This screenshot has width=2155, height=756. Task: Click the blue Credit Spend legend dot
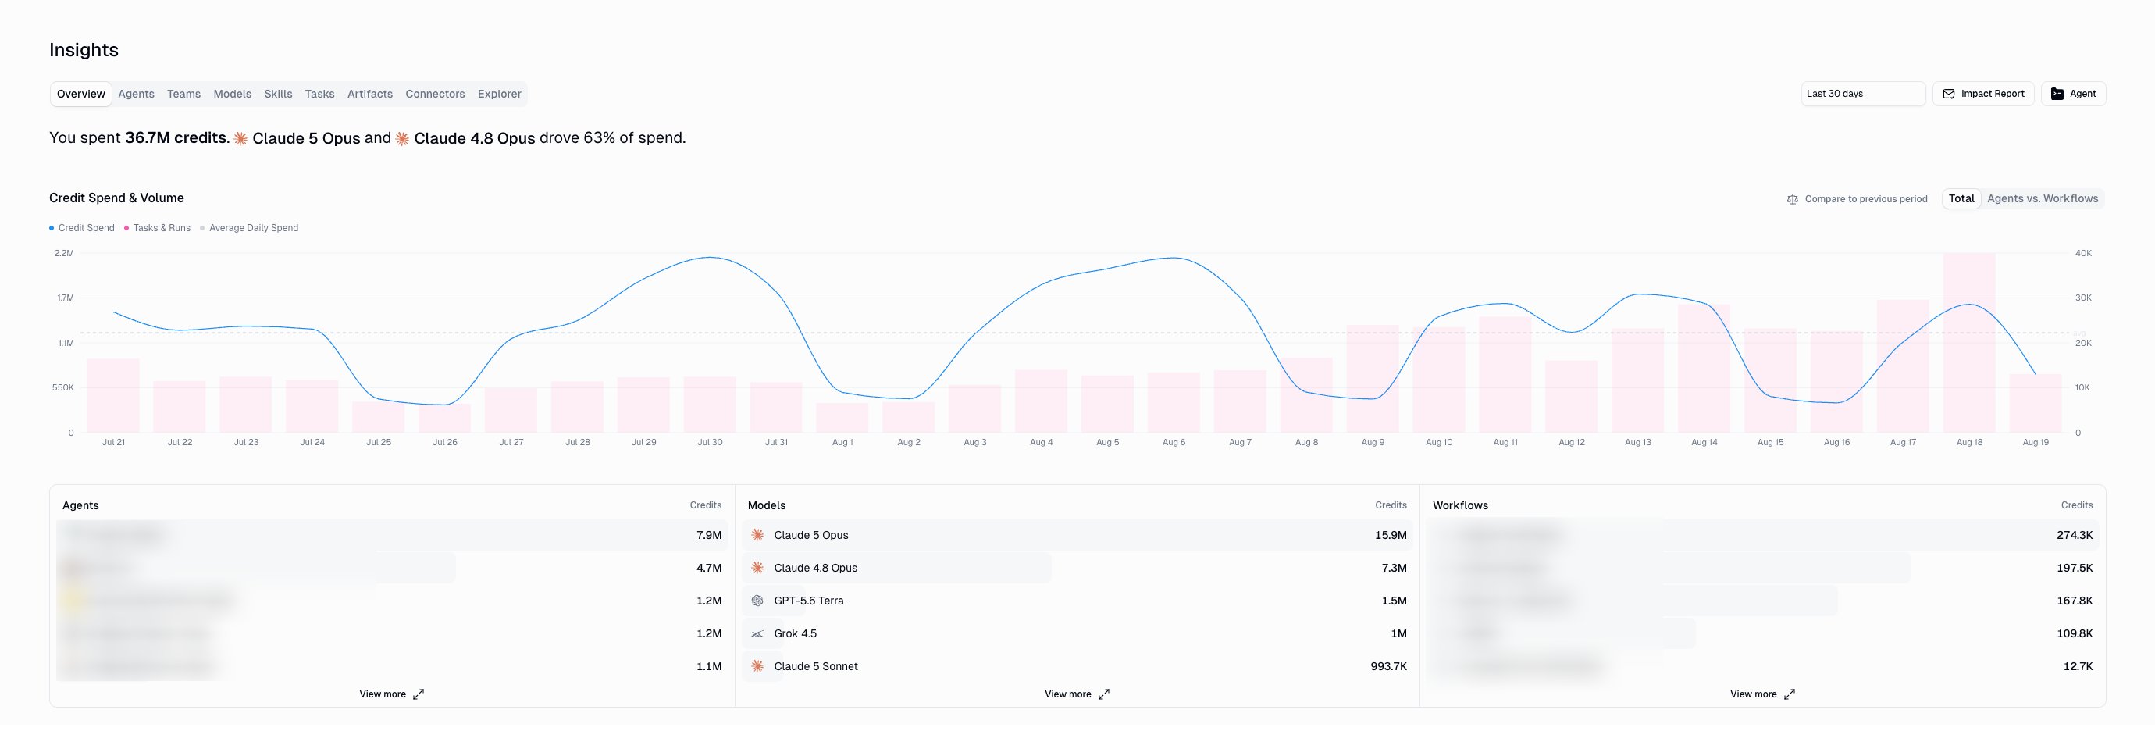[x=52, y=228]
